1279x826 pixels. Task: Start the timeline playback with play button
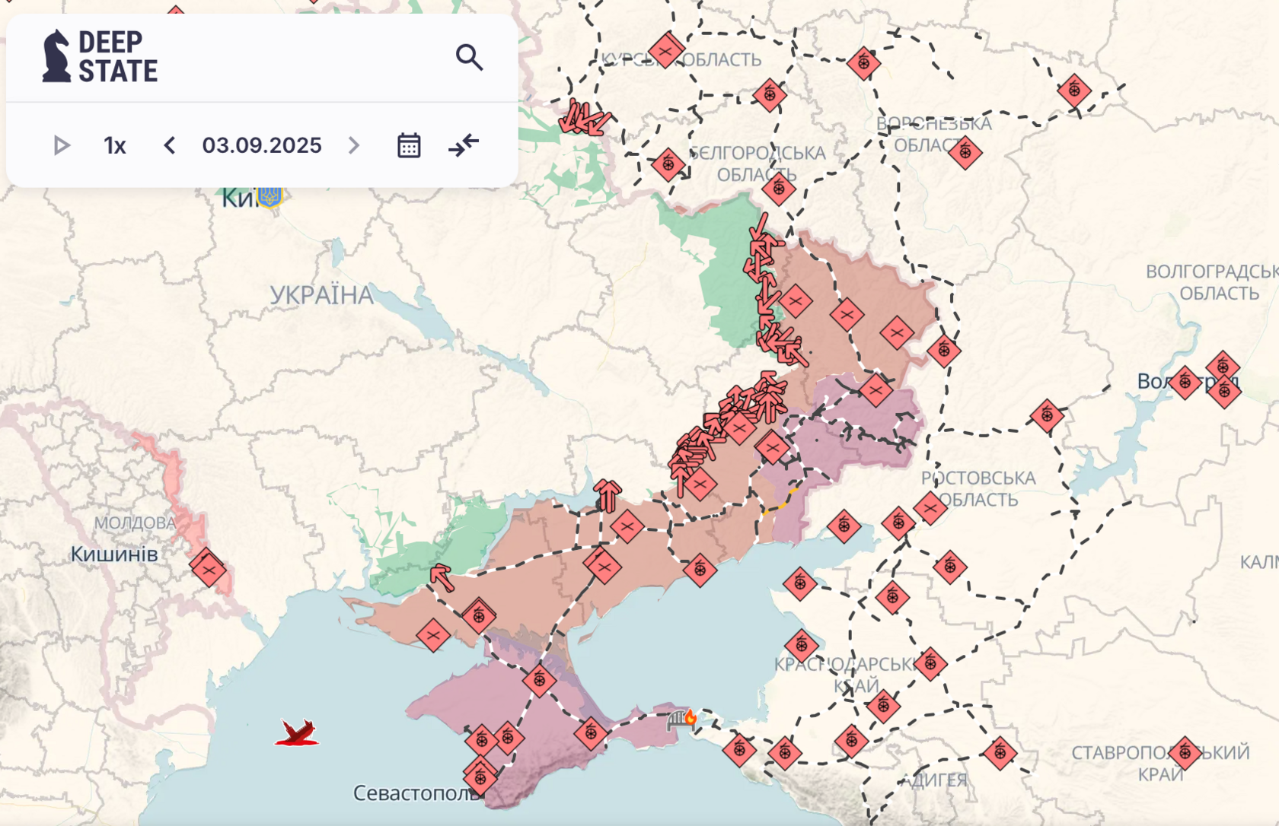click(62, 145)
